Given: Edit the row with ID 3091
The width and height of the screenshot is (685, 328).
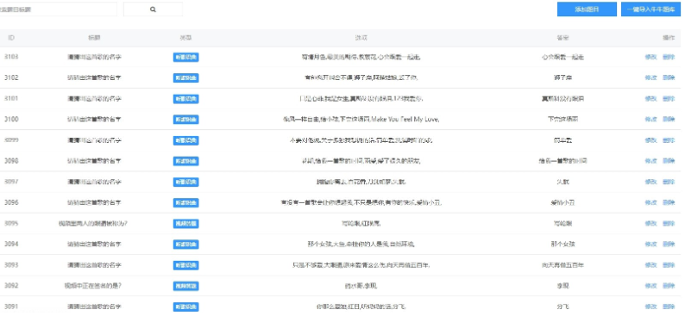Looking at the screenshot, I should pos(650,306).
